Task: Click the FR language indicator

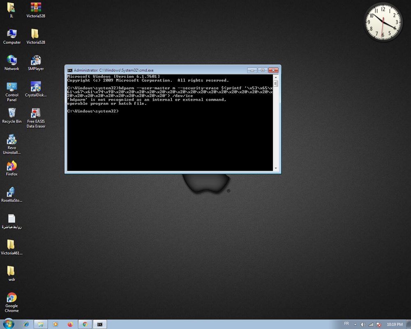Action: [x=346, y=324]
